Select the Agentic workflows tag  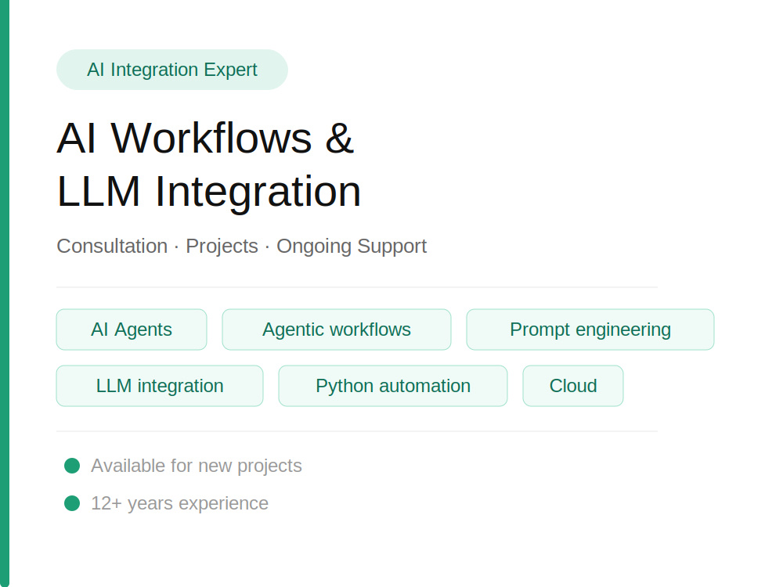click(337, 330)
